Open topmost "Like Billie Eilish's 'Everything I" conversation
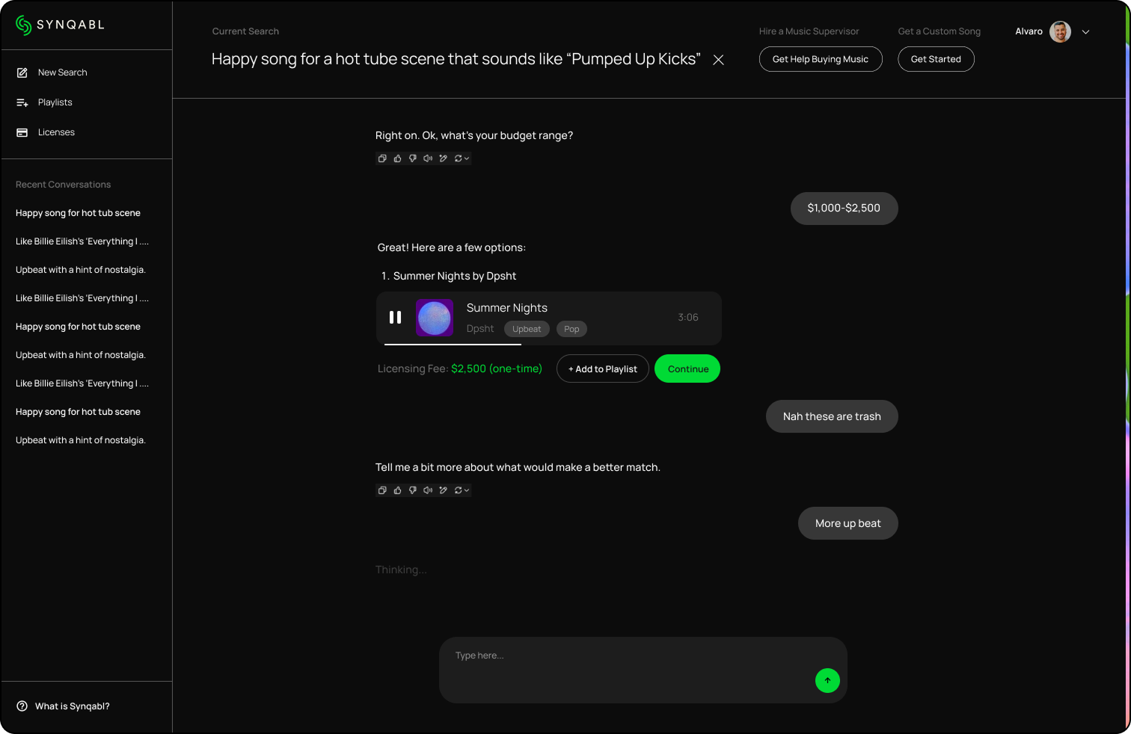The width and height of the screenshot is (1131, 734). (82, 241)
